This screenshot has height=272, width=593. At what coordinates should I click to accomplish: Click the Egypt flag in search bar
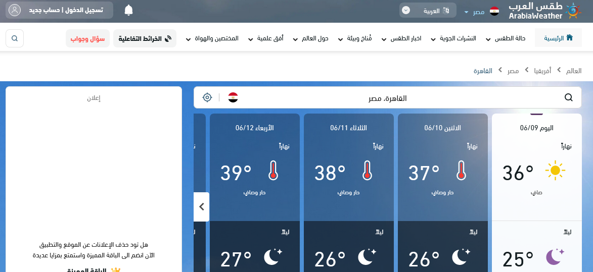(233, 97)
